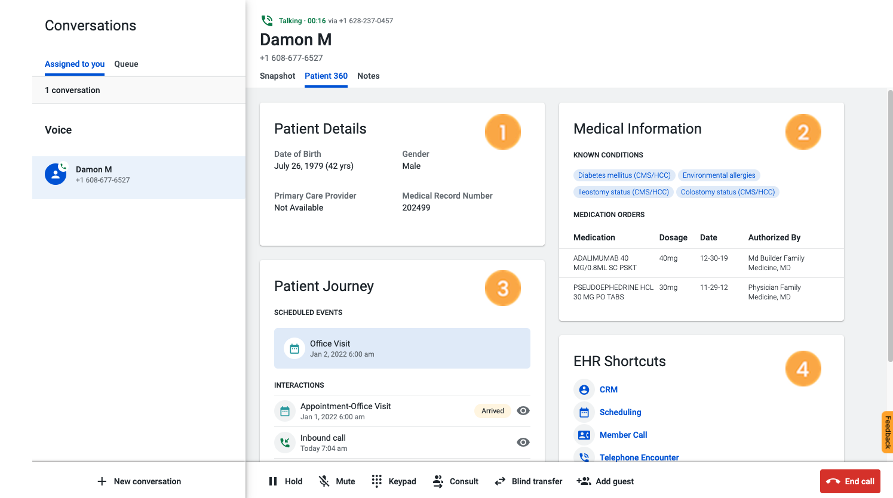Switch to Assigned to you tab
The image size is (893, 498).
click(x=75, y=64)
